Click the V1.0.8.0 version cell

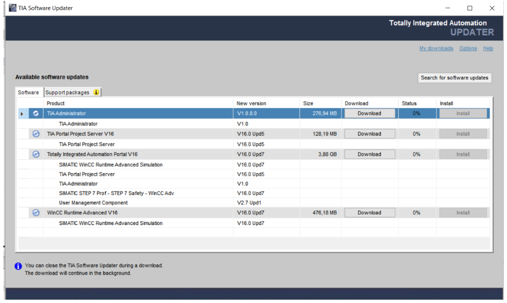(266, 113)
